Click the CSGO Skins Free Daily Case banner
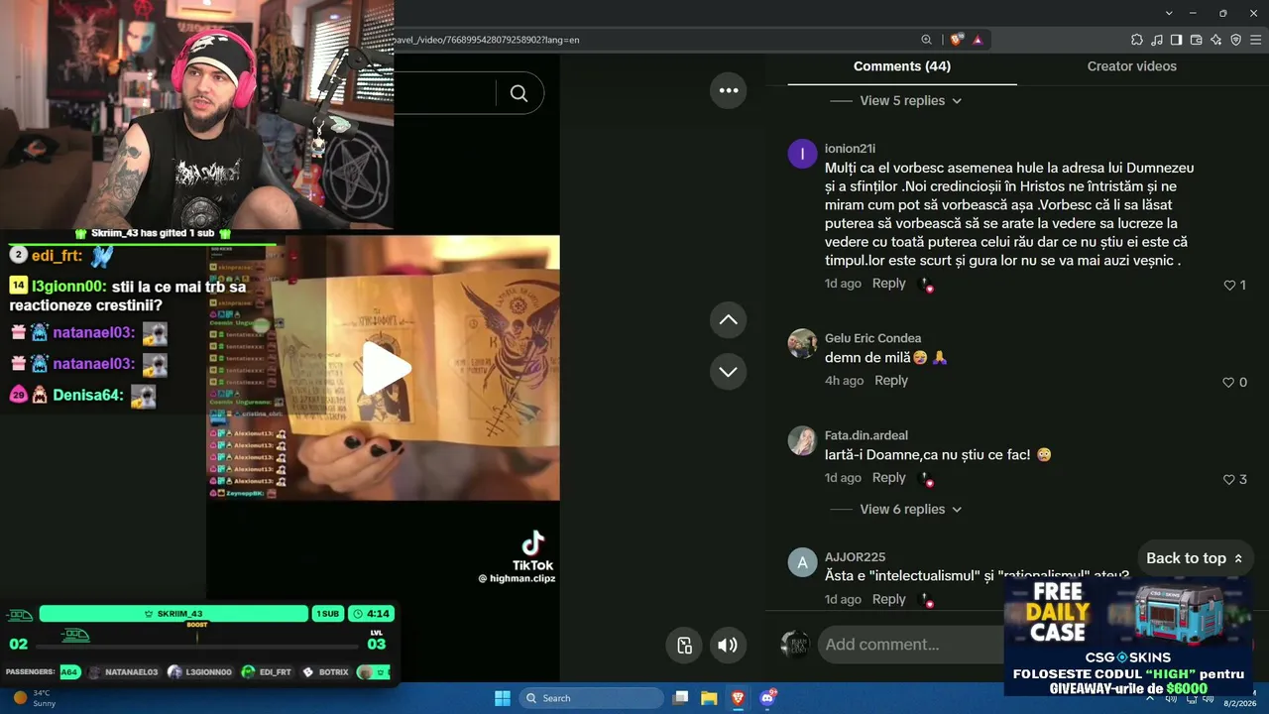Viewport: 1269px width, 714px height. pos(1127,637)
